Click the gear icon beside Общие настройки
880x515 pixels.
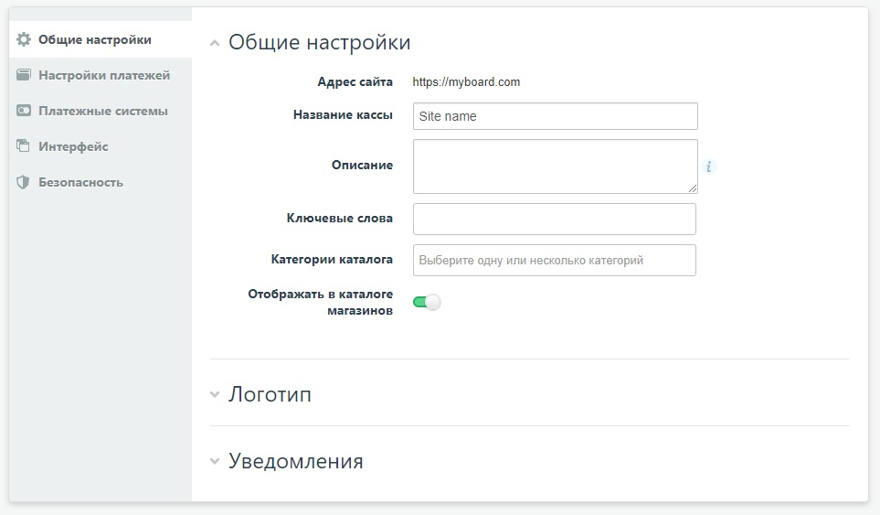[x=24, y=39]
